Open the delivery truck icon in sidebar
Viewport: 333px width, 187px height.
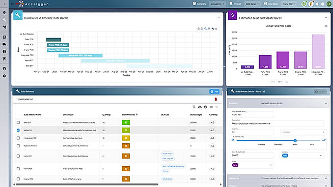tap(4, 44)
